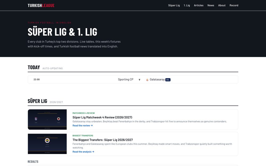This screenshot has width=266, height=166.
Task: Click the 'TURKISH FOOTBALL. IN ENGLISH' tagline
Action: coord(49,23)
